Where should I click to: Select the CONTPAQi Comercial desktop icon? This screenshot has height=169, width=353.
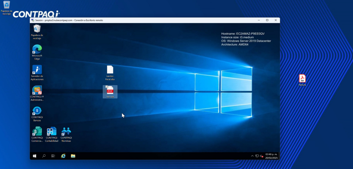pos(37,132)
